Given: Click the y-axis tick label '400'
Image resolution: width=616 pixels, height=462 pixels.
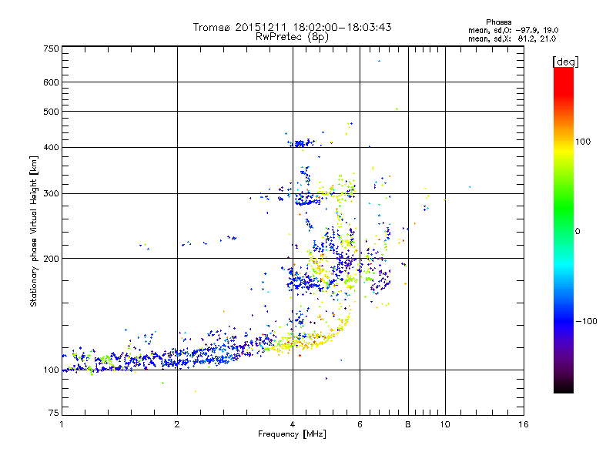Looking at the screenshot, I should 51,148.
